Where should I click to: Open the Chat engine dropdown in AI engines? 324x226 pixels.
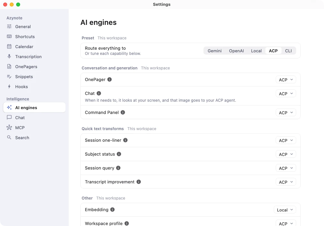pyautogui.click(x=286, y=93)
